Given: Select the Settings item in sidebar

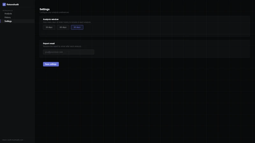Looking at the screenshot, I should (x=17, y=21).
